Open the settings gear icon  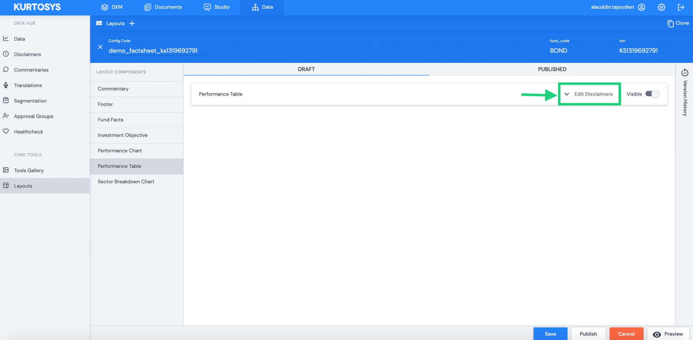pos(661,7)
